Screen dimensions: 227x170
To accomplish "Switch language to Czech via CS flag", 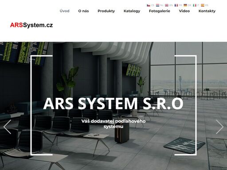I will 149,5.
